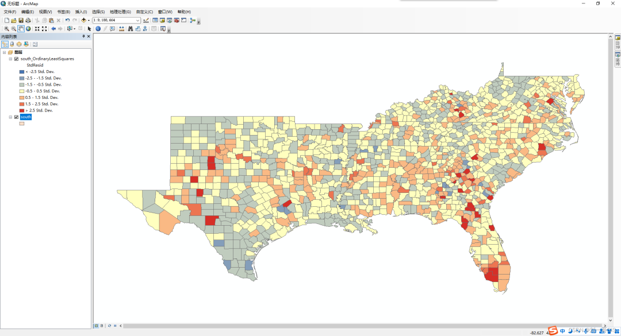Viewport: 621px width, 336px height.
Task: Open the Catalog window icon
Action: pos(162,20)
